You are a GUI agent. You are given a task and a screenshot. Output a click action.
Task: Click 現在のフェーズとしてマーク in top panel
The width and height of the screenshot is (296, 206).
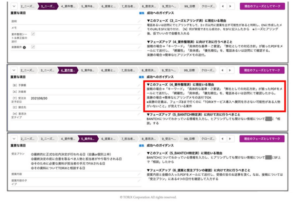tap(262, 6)
